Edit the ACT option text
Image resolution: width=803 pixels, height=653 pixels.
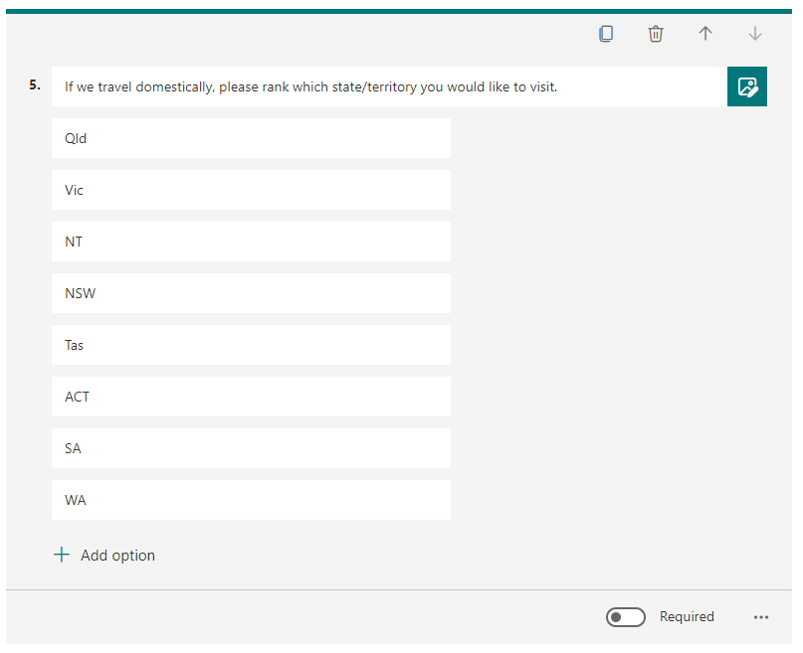click(x=251, y=397)
